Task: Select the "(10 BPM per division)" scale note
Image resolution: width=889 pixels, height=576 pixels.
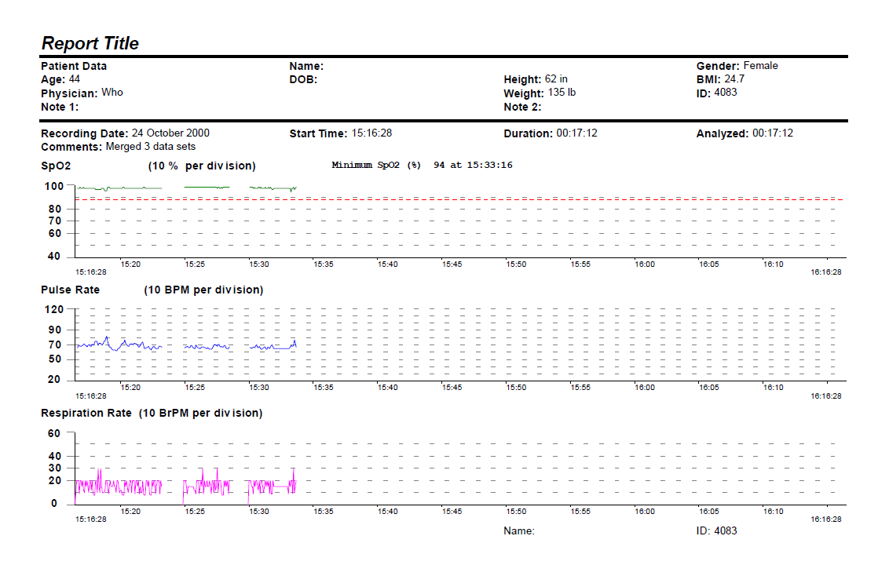Action: pyautogui.click(x=203, y=290)
